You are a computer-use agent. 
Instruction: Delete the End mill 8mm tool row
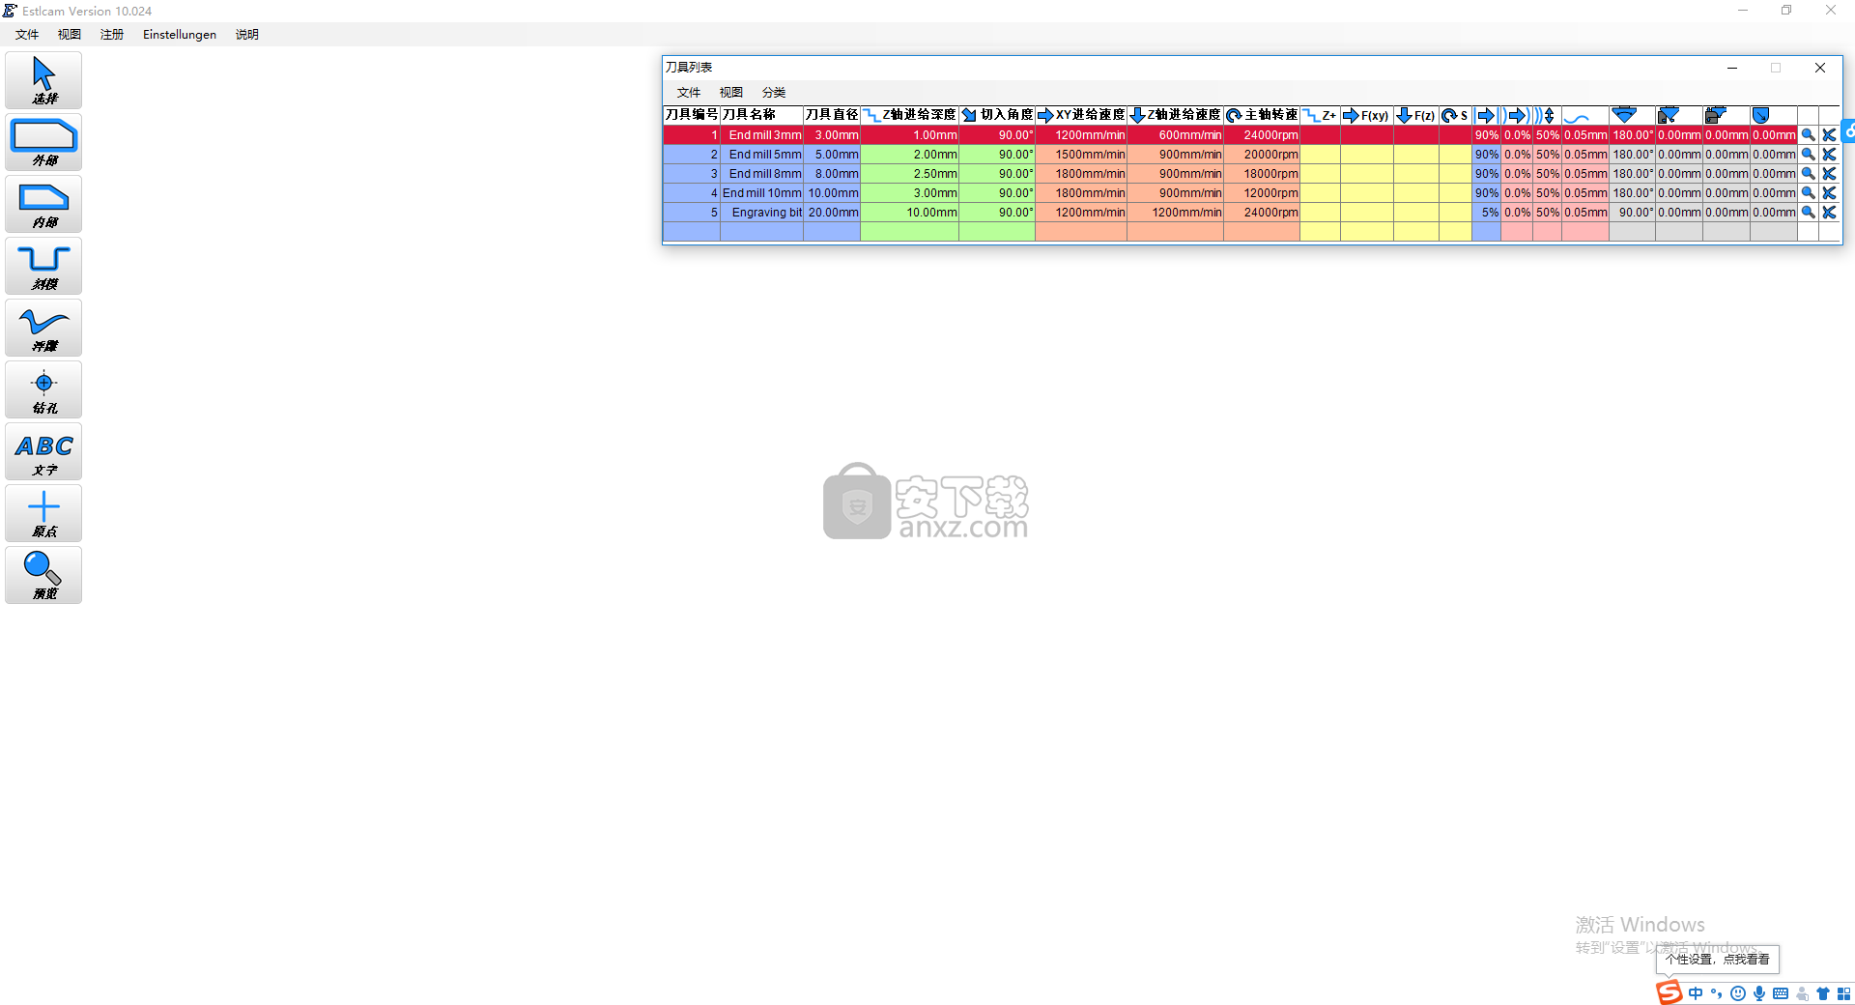tap(1829, 174)
